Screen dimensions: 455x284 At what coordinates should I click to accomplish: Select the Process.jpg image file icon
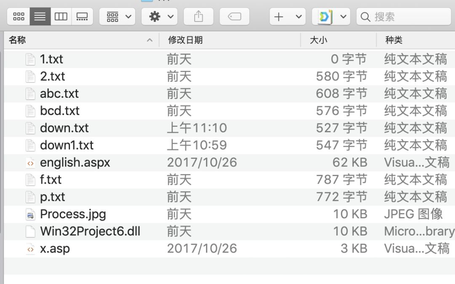[x=30, y=214]
